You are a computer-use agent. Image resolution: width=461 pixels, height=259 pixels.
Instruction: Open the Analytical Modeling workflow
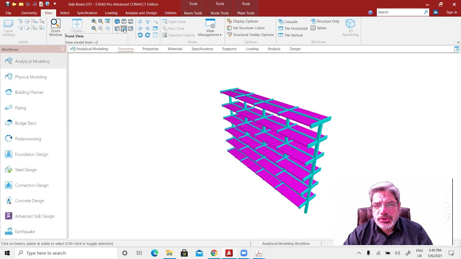tap(33, 62)
